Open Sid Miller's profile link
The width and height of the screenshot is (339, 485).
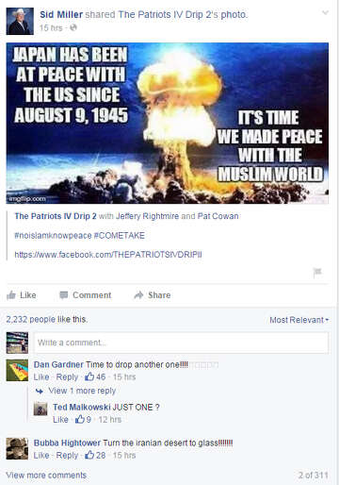tap(61, 14)
